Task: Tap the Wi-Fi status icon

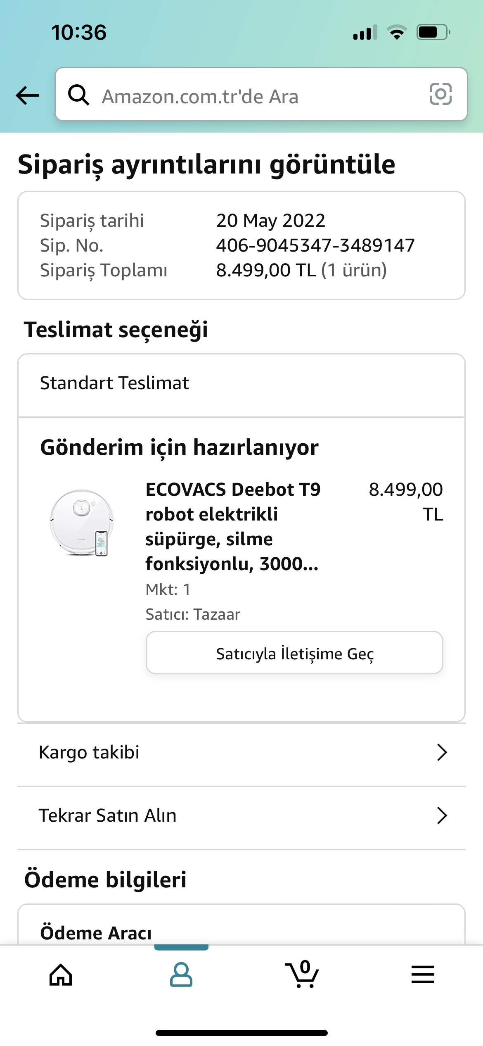Action: coord(397,32)
